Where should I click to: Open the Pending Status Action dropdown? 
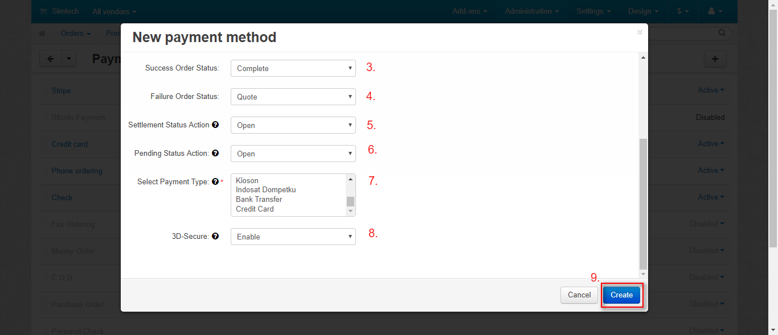293,154
